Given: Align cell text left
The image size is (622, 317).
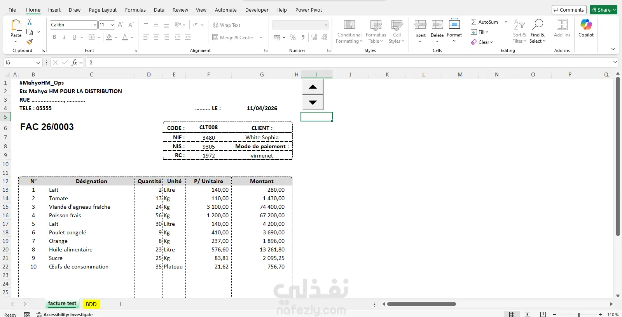Looking at the screenshot, I should coord(146,37).
